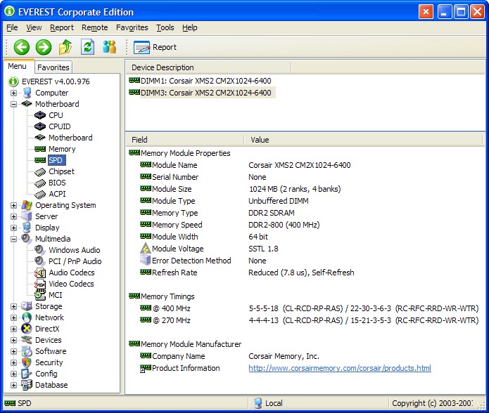Viewport: 489px width, 413px height.
Task: Open the corsairmemory.com products link
Action: (x=340, y=368)
